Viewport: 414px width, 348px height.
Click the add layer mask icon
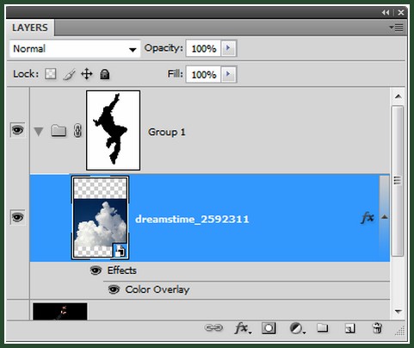pos(269,328)
